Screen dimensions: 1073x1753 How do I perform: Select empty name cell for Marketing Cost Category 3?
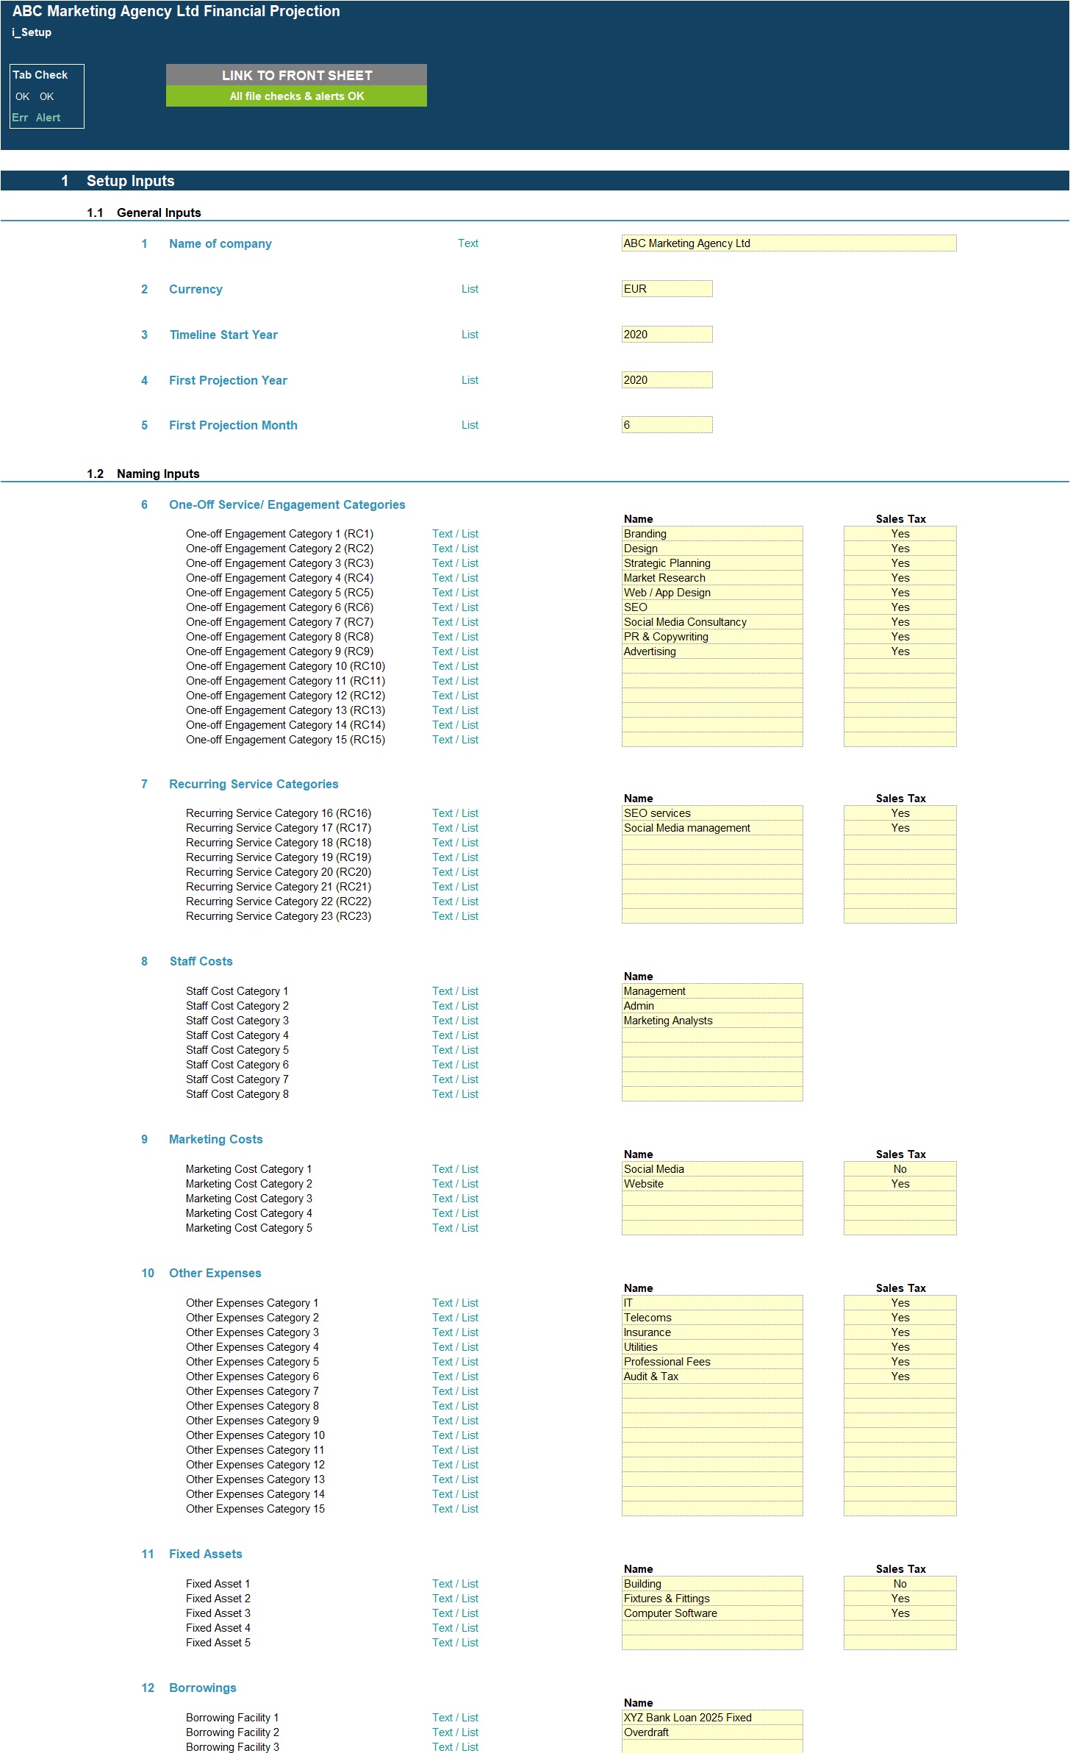(x=712, y=1199)
